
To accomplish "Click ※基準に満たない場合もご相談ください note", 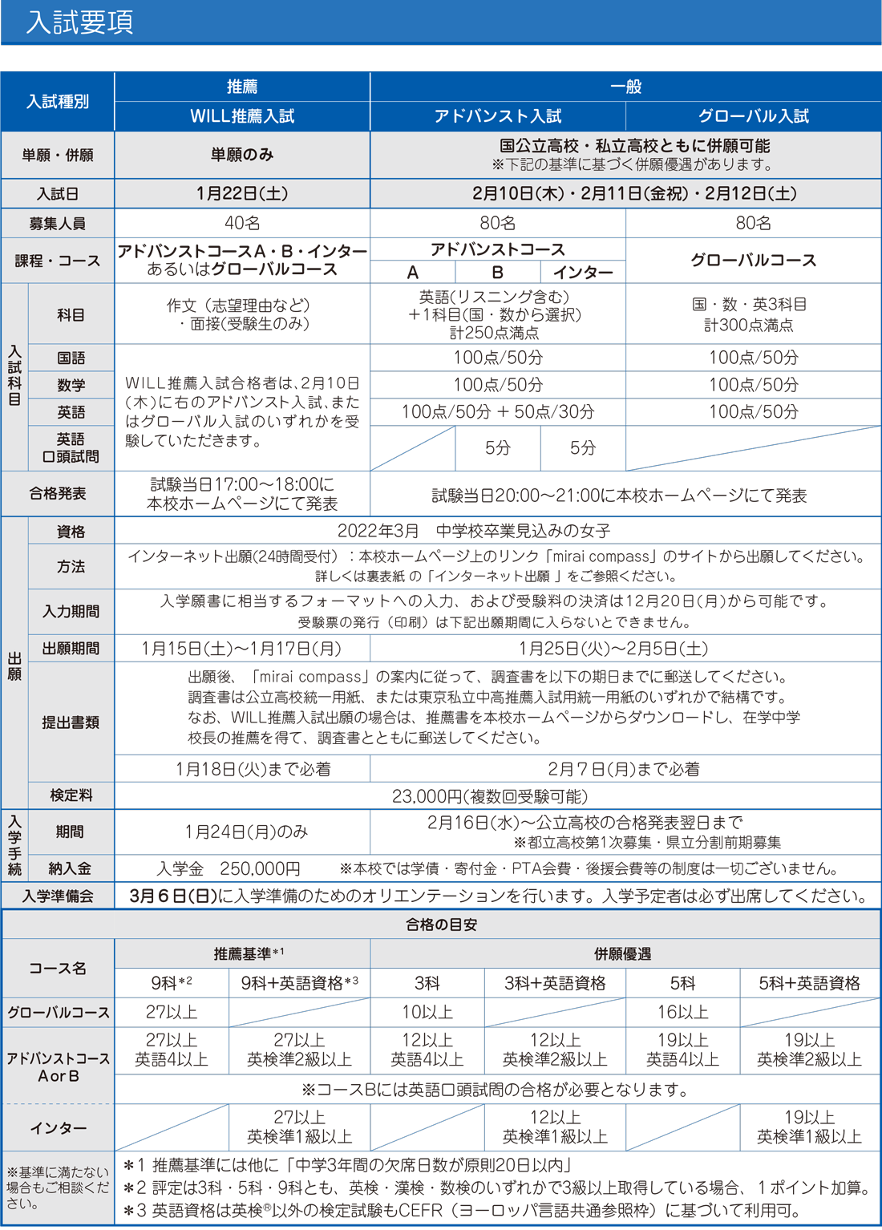I will click(58, 1188).
